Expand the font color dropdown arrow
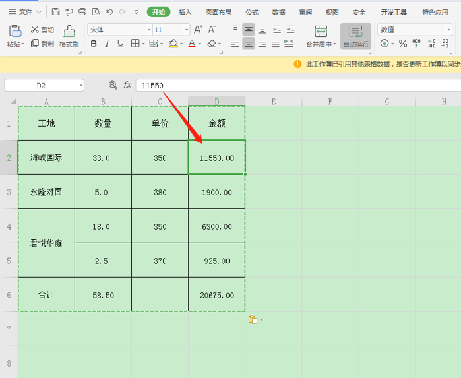461x378 pixels. point(200,44)
